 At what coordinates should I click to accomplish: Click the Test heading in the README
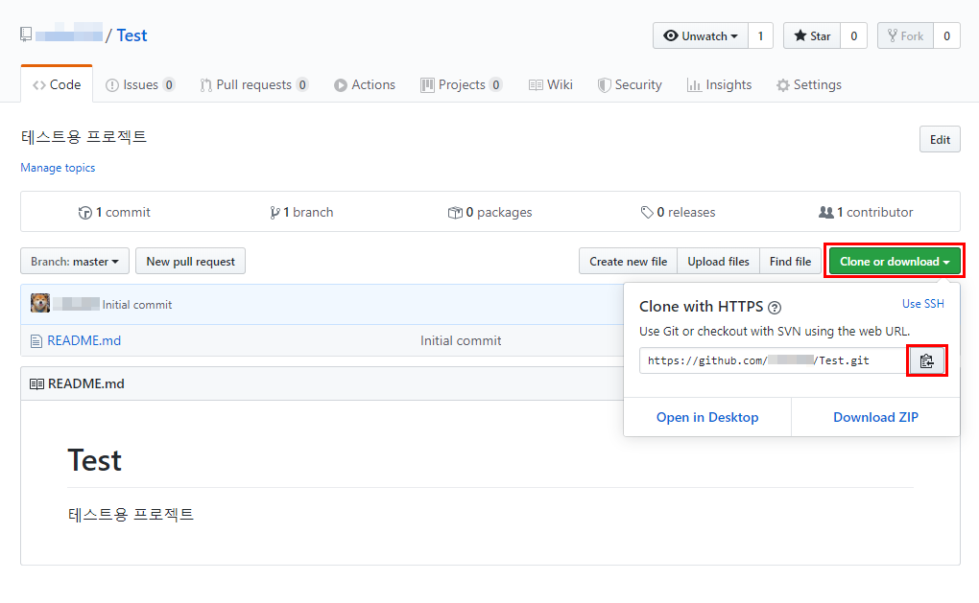[x=95, y=461]
